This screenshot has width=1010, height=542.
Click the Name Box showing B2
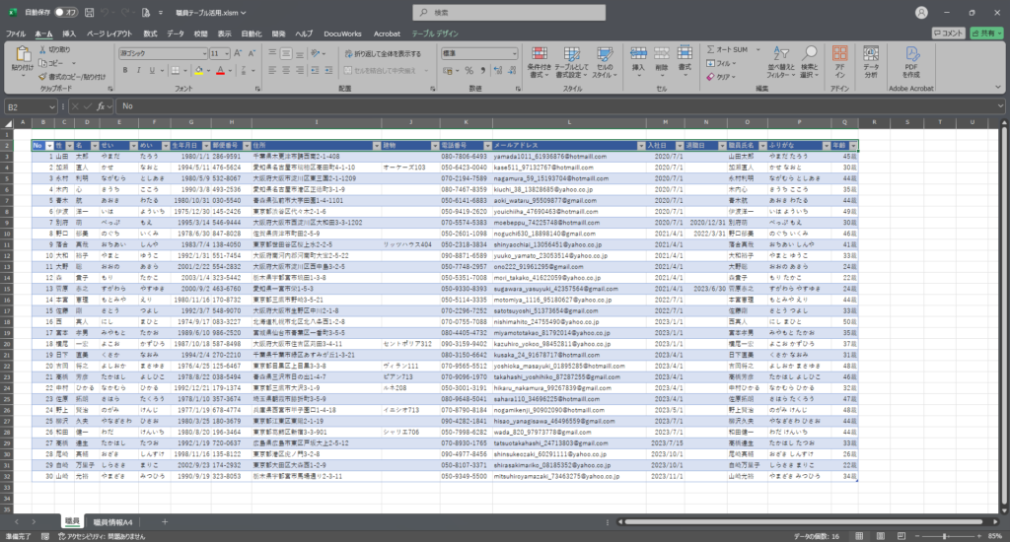(31, 106)
